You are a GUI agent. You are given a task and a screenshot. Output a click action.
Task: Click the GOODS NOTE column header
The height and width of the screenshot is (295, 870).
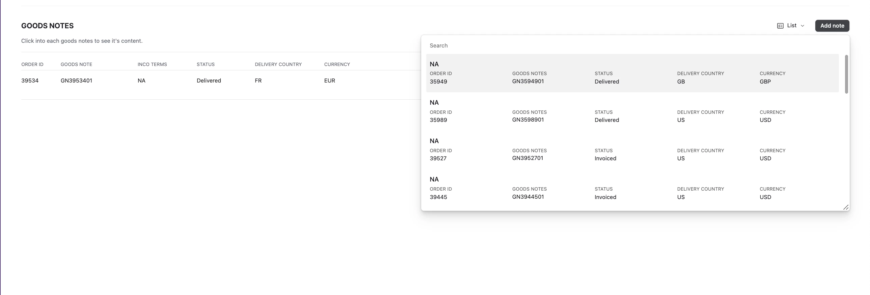(76, 64)
